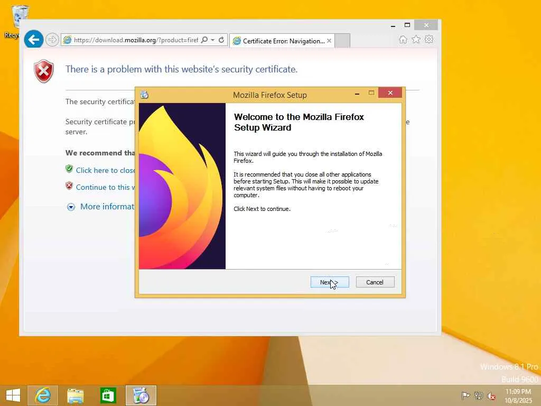Screen dimensions: 541x406
Task: Click the green shield icon beside close link
Action: coord(69,169)
